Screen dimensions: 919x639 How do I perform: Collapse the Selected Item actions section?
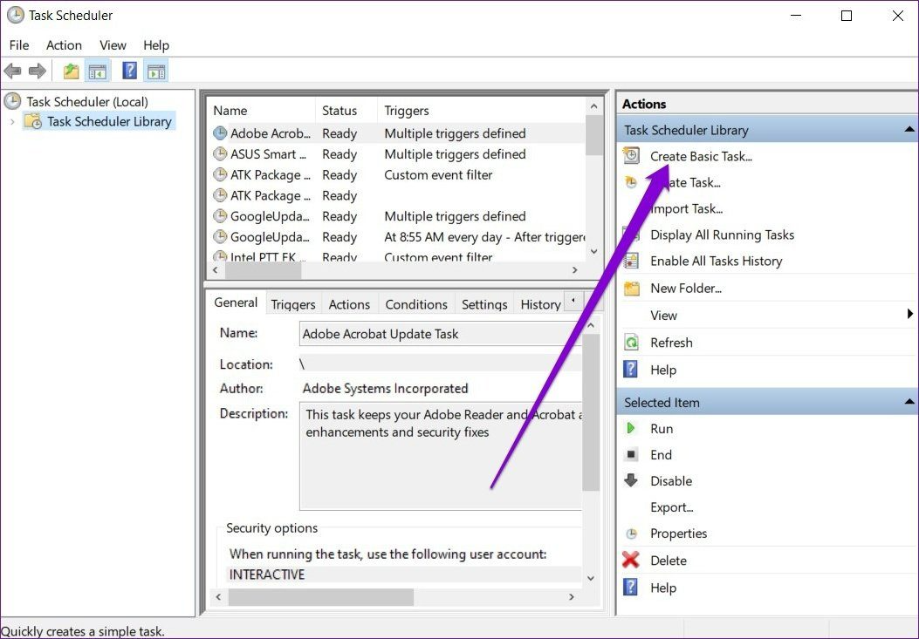[909, 402]
